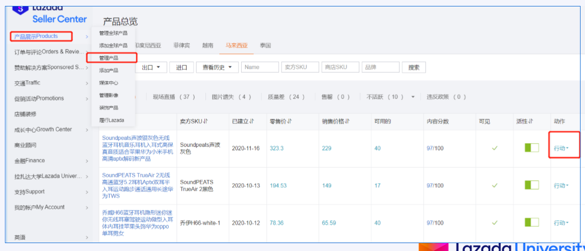Sort table by 活性 column
The height and width of the screenshot is (251, 585).
click(525, 121)
